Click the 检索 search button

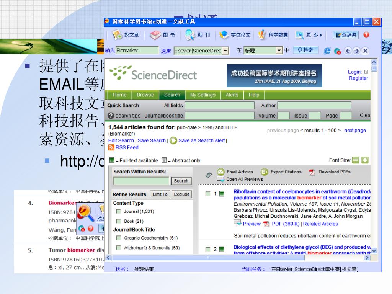305,50
